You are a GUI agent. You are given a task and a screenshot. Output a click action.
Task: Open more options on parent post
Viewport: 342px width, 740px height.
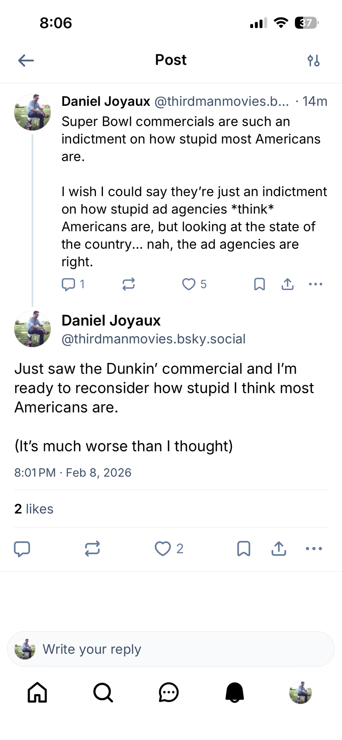pos(315,284)
